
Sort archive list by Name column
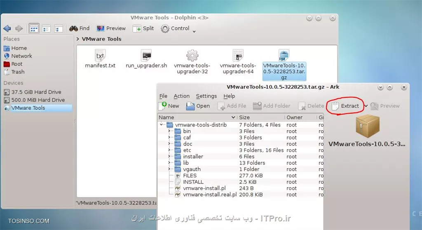pos(197,117)
